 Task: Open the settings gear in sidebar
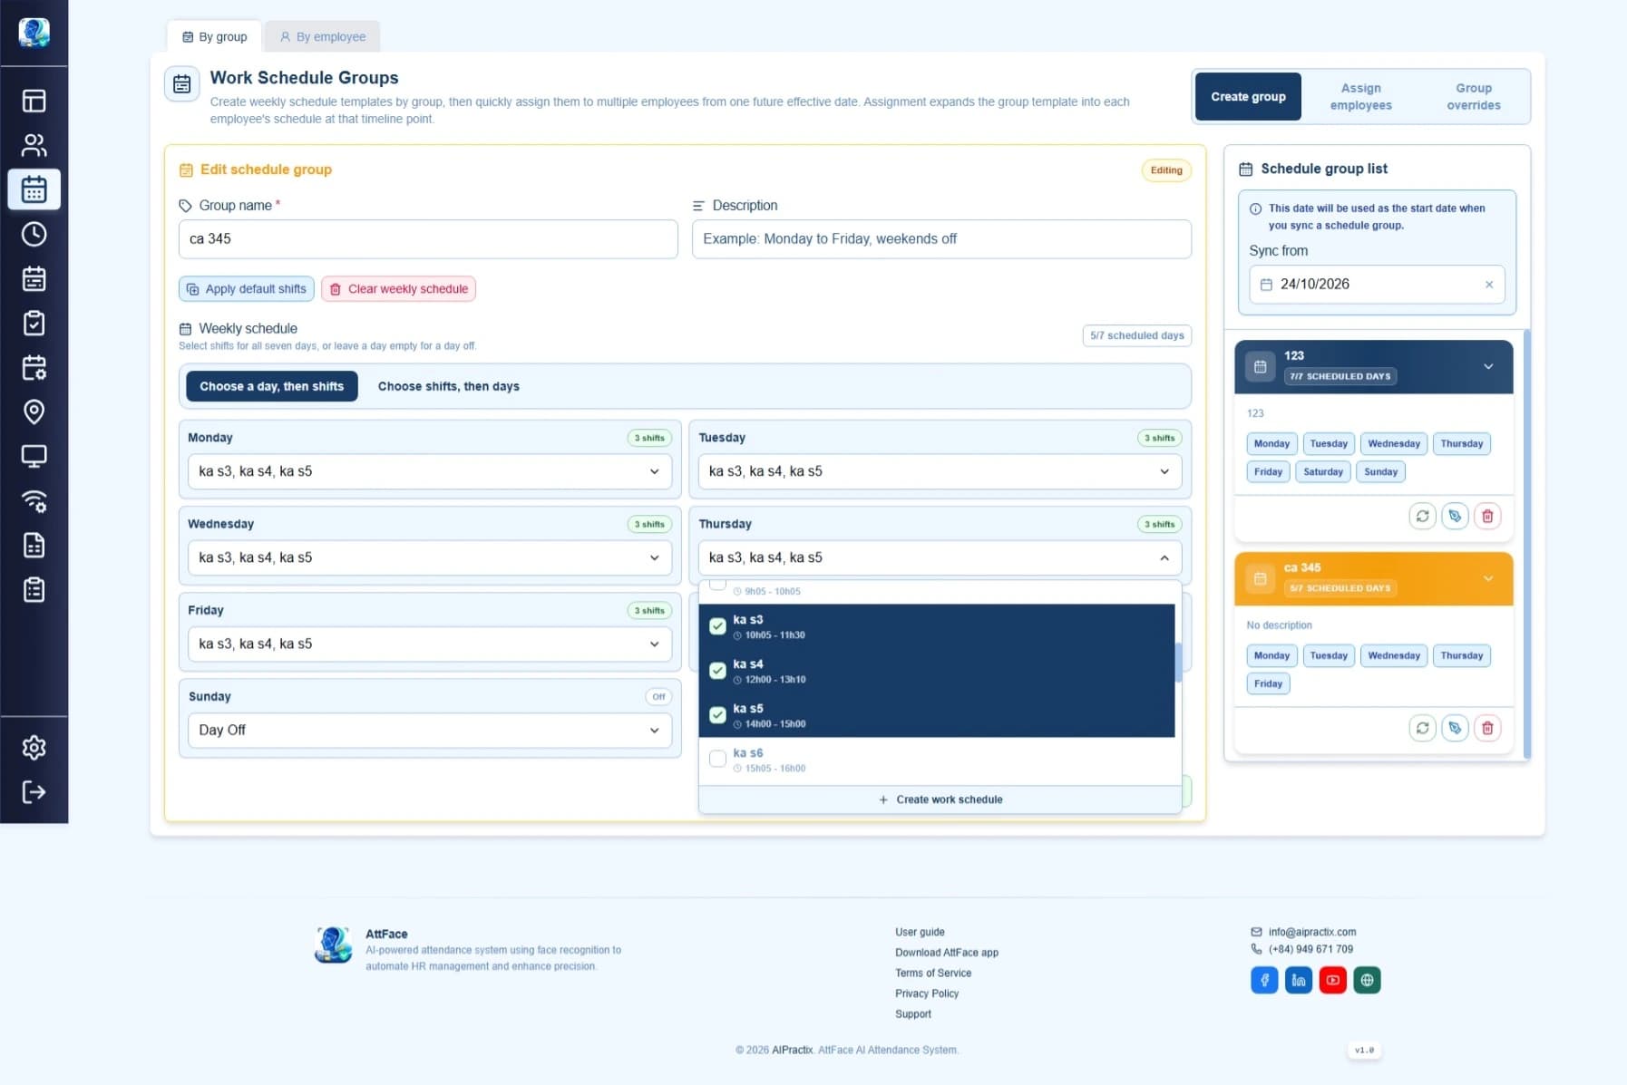point(34,748)
